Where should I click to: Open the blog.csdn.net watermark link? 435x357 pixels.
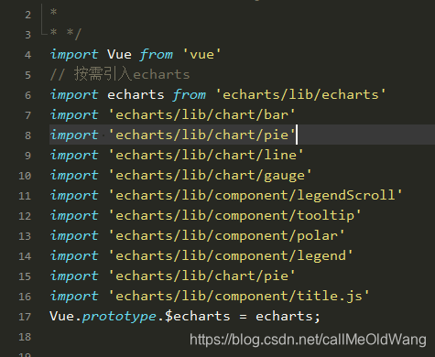[x=308, y=340]
